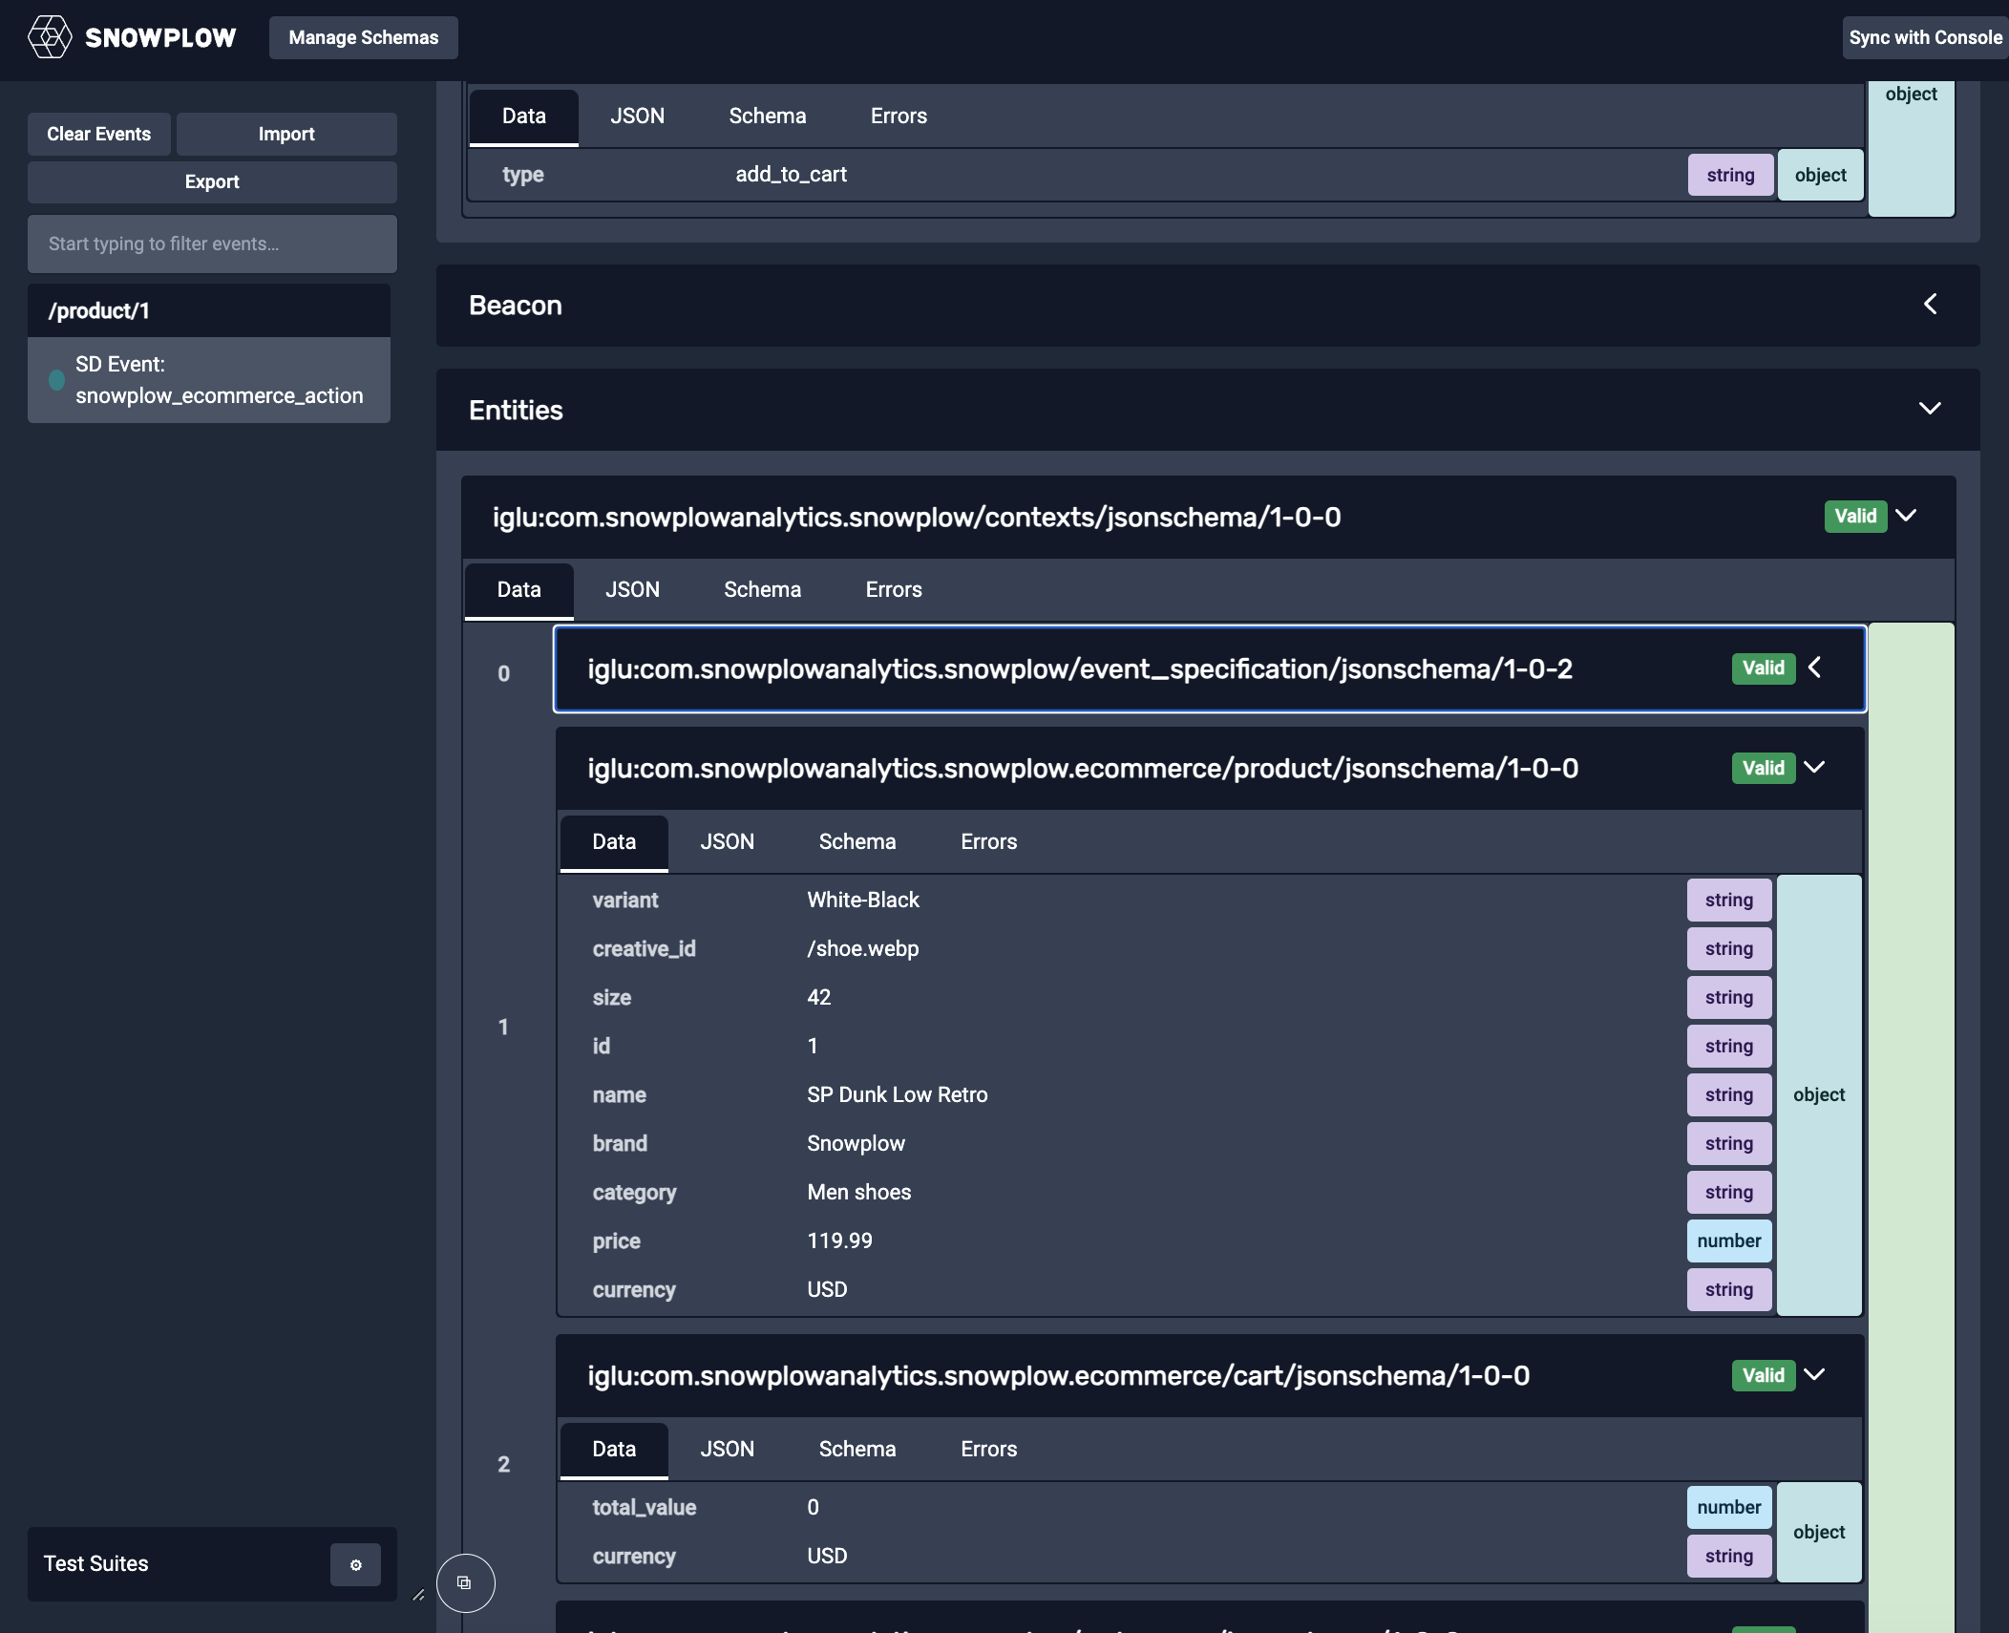The height and width of the screenshot is (1633, 2009).
Task: Expand the event_specification entity chevron
Action: click(1815, 668)
